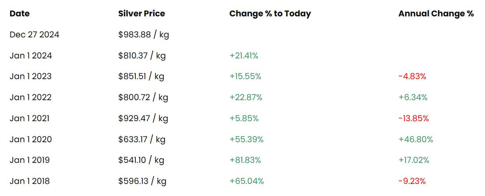The width and height of the screenshot is (485, 196).
Task: Click the Silver Price column header
Action: pyautogui.click(x=142, y=14)
